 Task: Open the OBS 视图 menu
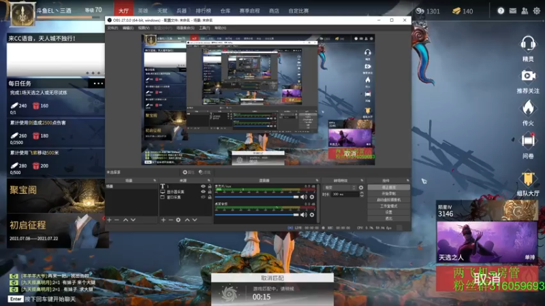click(x=144, y=28)
